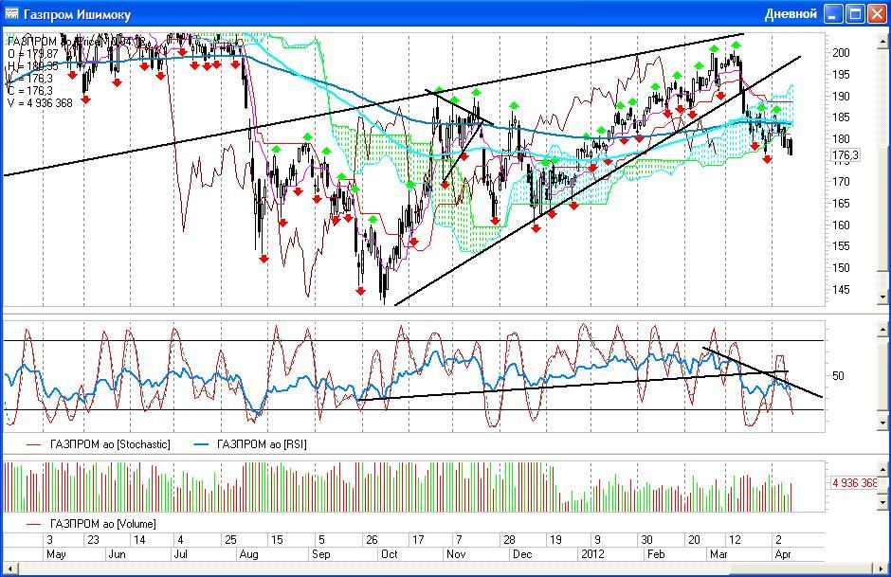Click the "Aug" month label on the time axis
Viewport: 891px width, 577px height.
[x=248, y=554]
